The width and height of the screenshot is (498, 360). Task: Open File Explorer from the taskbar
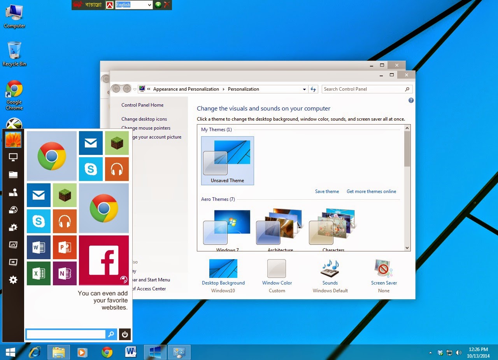pyautogui.click(x=59, y=352)
